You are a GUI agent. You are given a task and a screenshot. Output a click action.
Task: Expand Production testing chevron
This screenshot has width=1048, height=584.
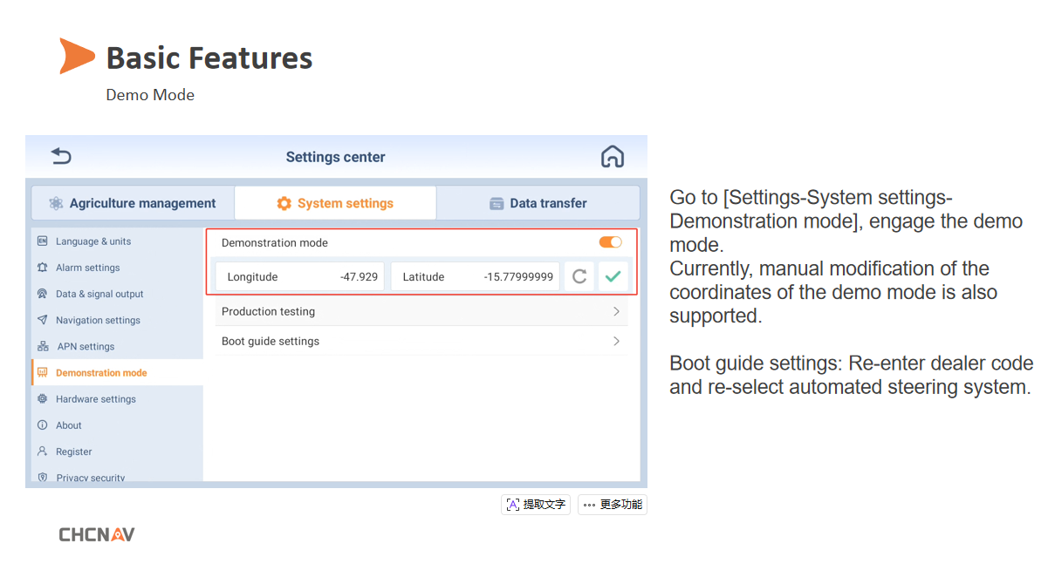pos(616,311)
